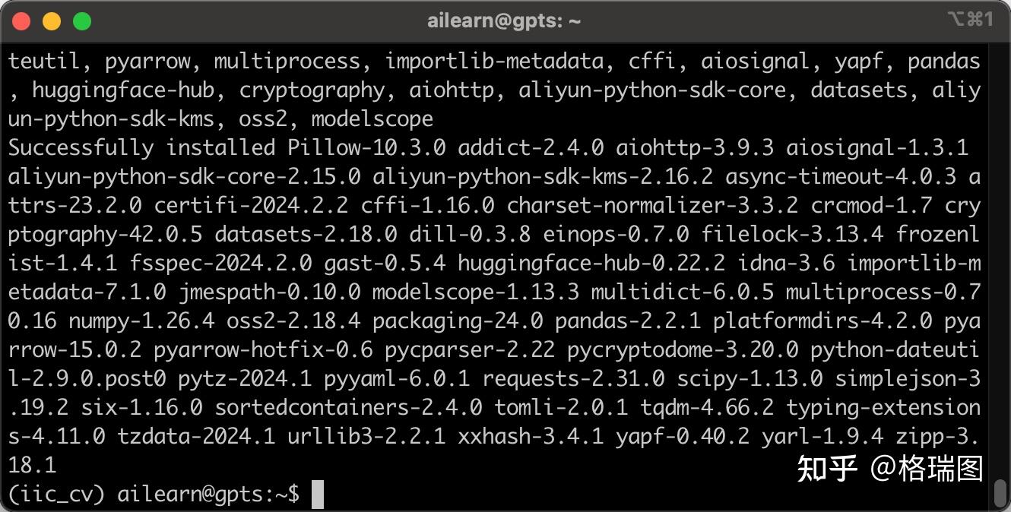Screen dimensions: 1011x512
Task: Click the scrollbar thumb at the right edge
Action: point(1001,494)
